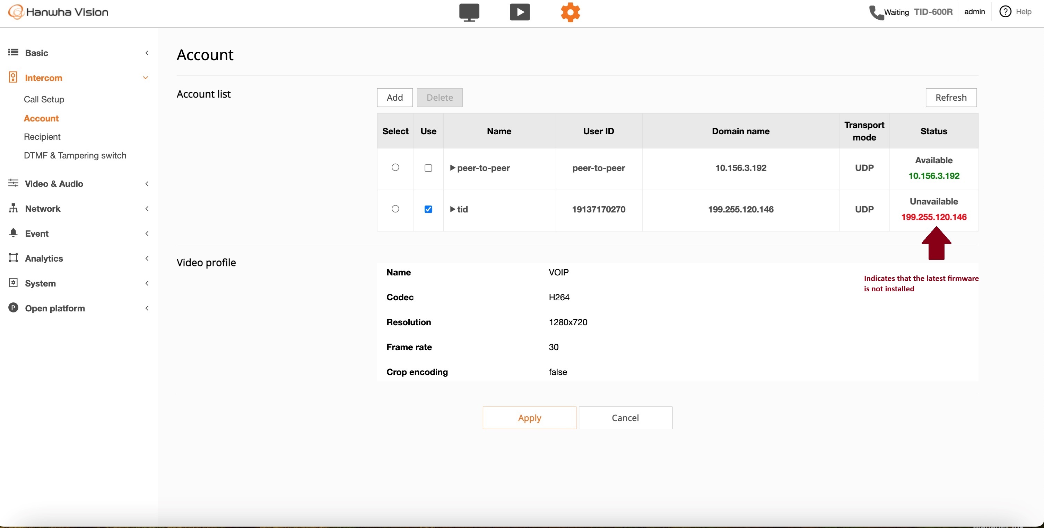1044x528 pixels.
Task: Click the System settings icon in sidebar
Action: [x=14, y=283]
